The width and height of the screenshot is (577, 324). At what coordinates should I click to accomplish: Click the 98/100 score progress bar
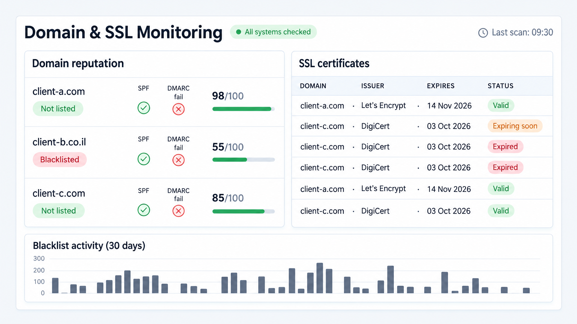pyautogui.click(x=243, y=109)
